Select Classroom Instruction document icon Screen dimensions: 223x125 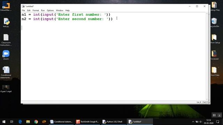coord(6,40)
